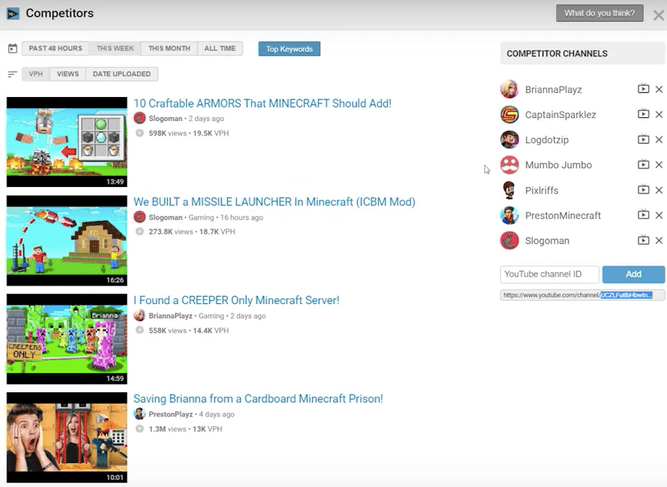Open the CREEPER Only Server video thumbnail
This screenshot has width=667, height=487.
(x=67, y=339)
